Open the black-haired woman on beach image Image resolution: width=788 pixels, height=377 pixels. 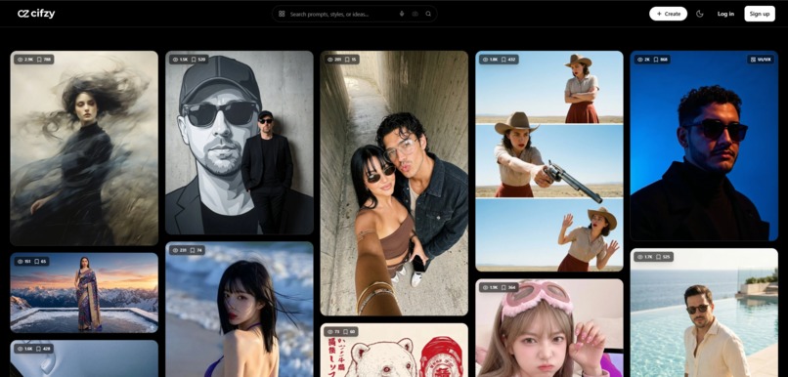pos(240,310)
